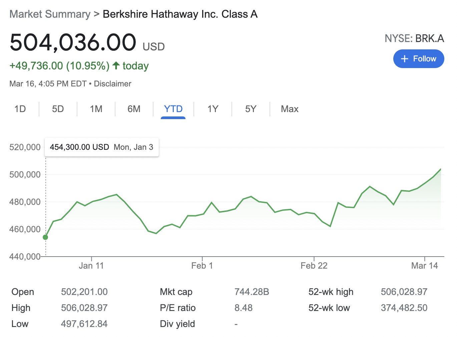The width and height of the screenshot is (457, 337).
Task: Switch to the 1D time range
Action: click(20, 109)
